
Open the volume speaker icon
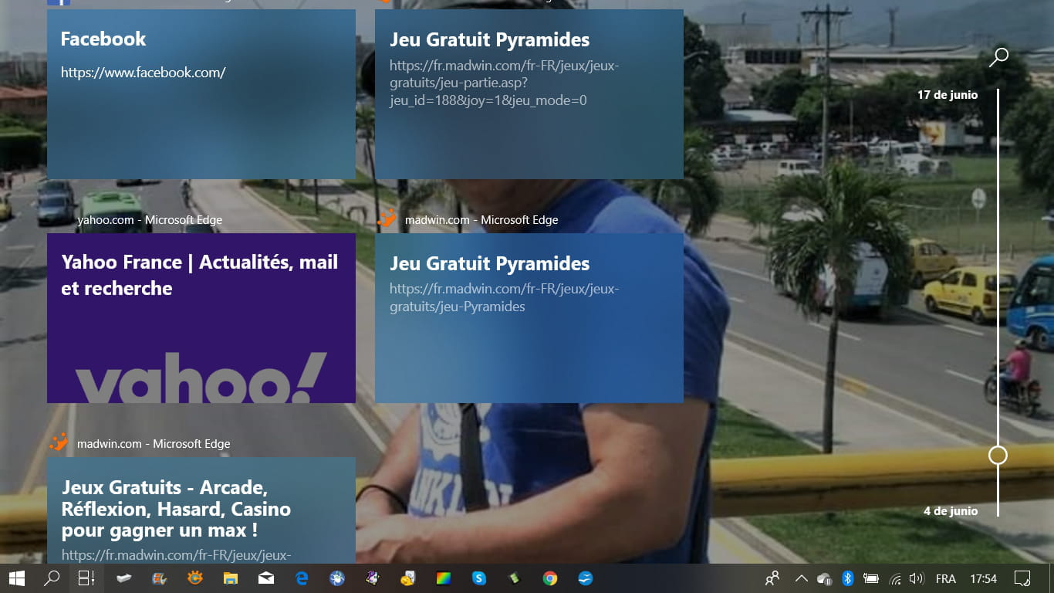click(x=917, y=578)
